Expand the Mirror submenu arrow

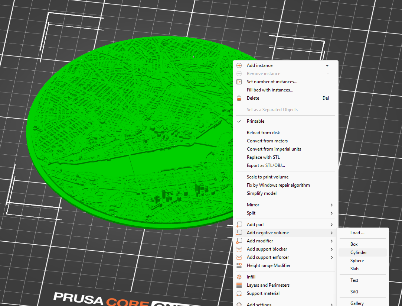click(x=331, y=205)
